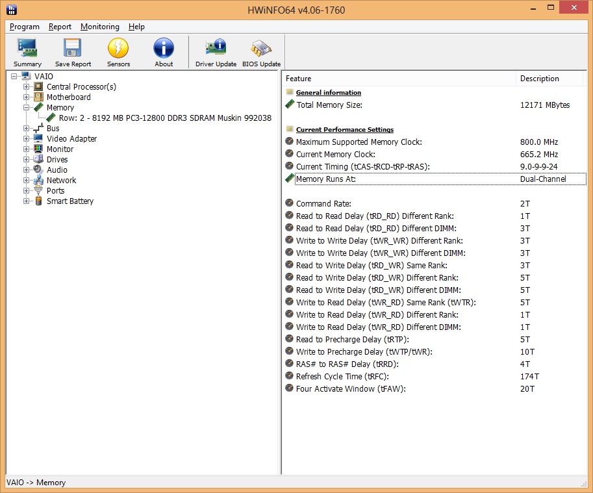Expand the Central Processor(s) node

(x=26, y=86)
